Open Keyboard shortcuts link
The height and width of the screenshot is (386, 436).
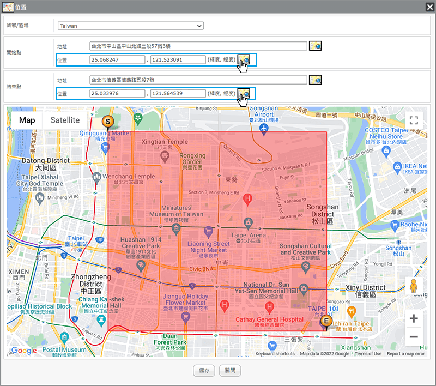(x=275, y=354)
